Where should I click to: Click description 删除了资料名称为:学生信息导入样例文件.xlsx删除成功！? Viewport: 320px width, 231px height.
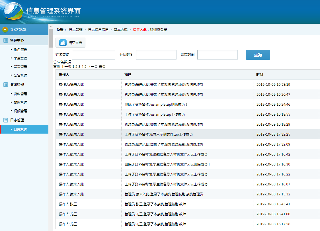click(167, 164)
